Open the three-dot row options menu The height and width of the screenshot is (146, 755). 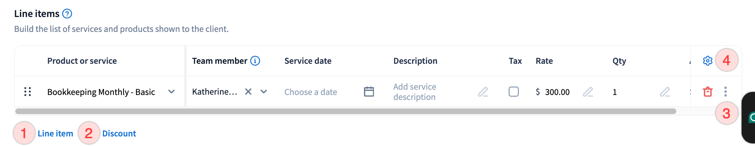click(725, 92)
